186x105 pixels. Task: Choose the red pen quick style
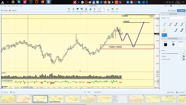[x=170, y=24]
